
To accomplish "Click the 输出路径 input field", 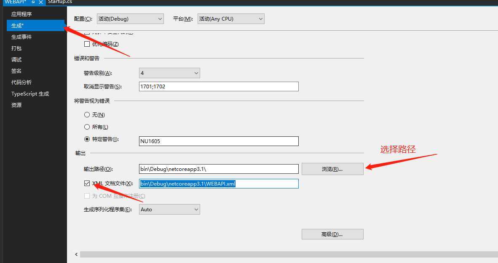I will 219,169.
